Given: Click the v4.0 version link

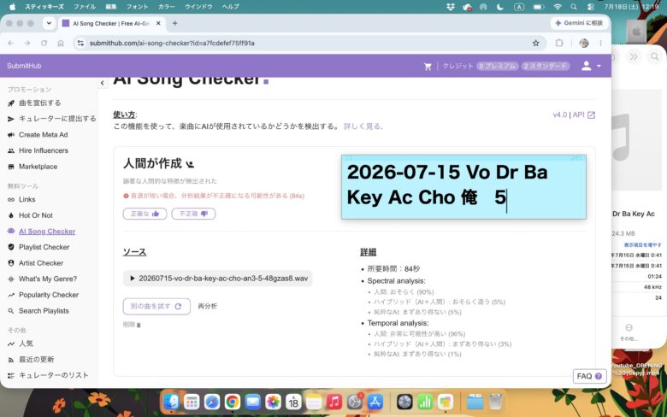Looking at the screenshot, I should point(560,115).
